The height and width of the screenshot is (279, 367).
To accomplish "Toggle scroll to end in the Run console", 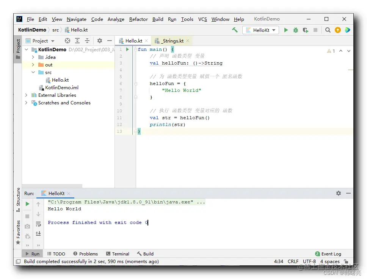I will [38, 233].
